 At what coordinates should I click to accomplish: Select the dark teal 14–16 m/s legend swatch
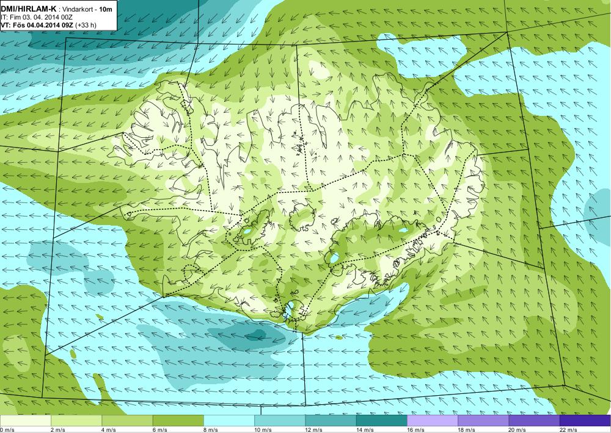coord(382,421)
